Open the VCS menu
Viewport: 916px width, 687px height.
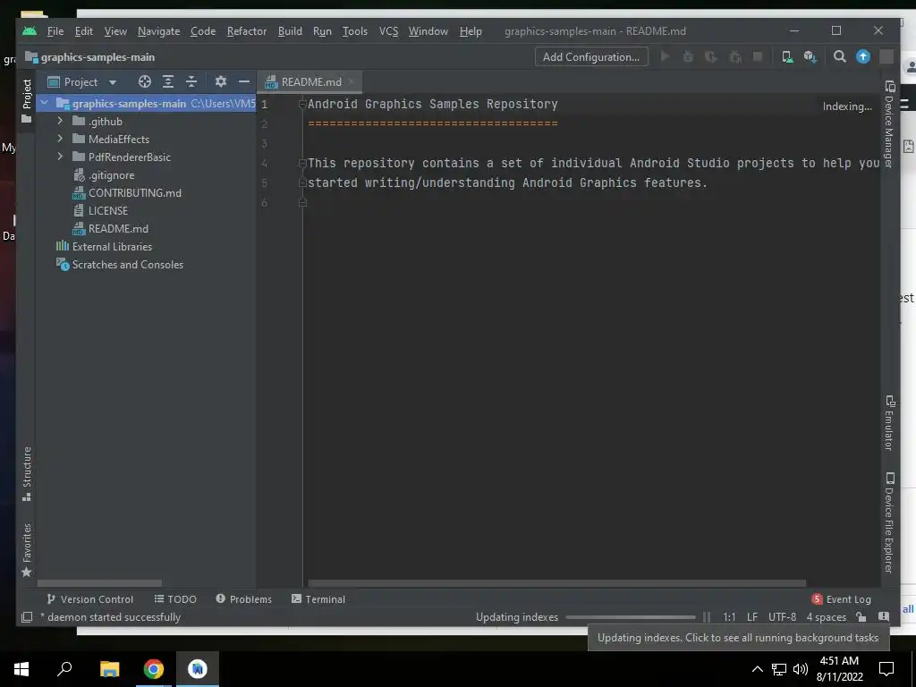[x=388, y=31]
